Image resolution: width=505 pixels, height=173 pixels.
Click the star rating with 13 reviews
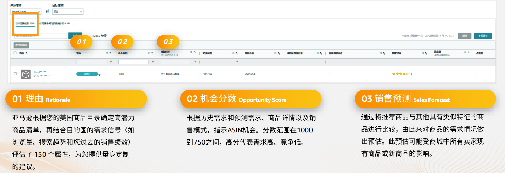click(402, 74)
